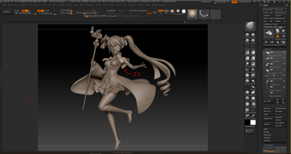Select the SK_Slash brush icon

point(247,93)
